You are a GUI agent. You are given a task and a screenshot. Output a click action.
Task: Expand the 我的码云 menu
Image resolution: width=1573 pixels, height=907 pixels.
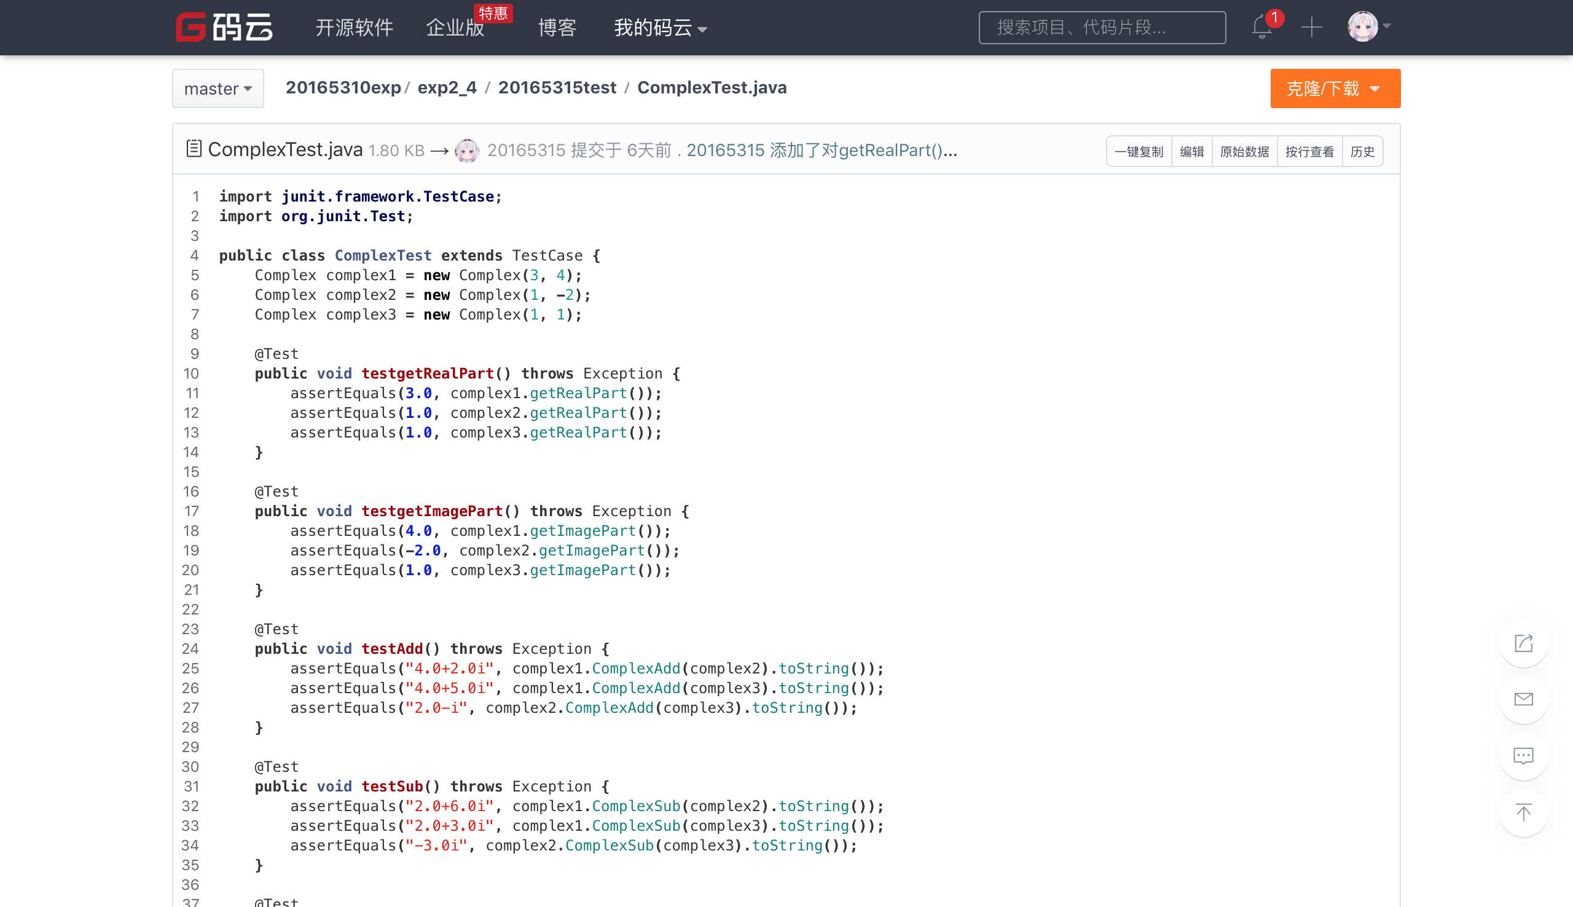pos(660,28)
